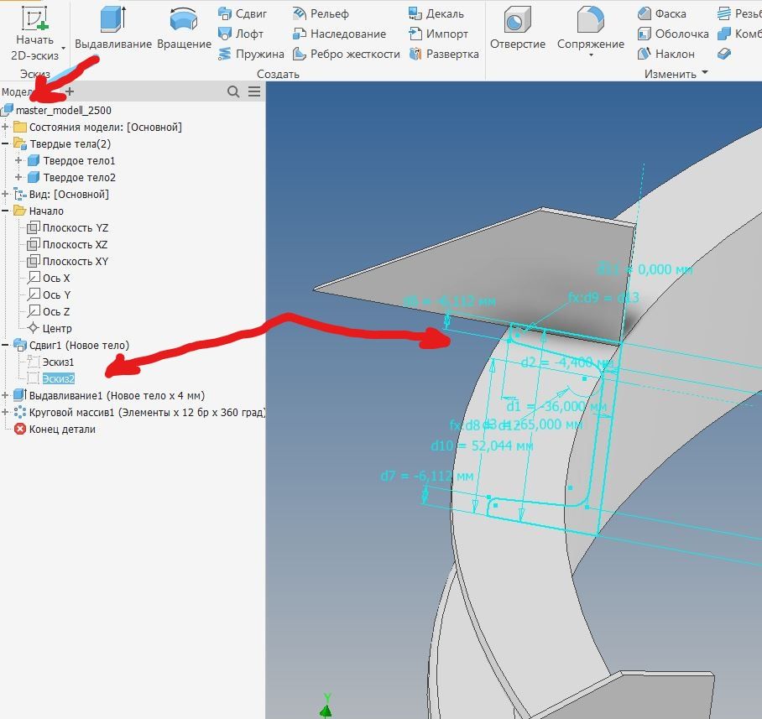Viewport: 762px width, 719px height.
Task: Click Начать 2D-эскиз button
Action: point(34,33)
